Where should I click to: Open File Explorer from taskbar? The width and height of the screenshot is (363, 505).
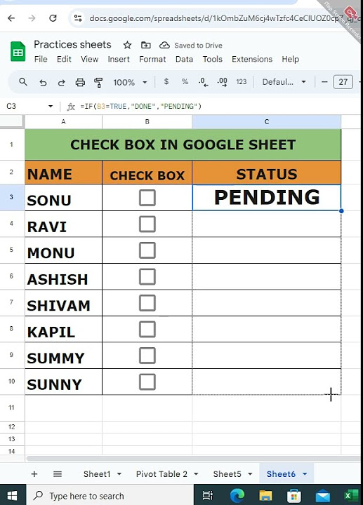[x=265, y=495]
